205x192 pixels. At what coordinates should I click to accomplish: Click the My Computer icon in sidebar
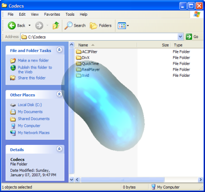click(13, 126)
